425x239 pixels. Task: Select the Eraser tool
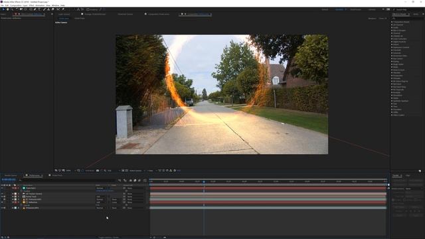point(53,9)
